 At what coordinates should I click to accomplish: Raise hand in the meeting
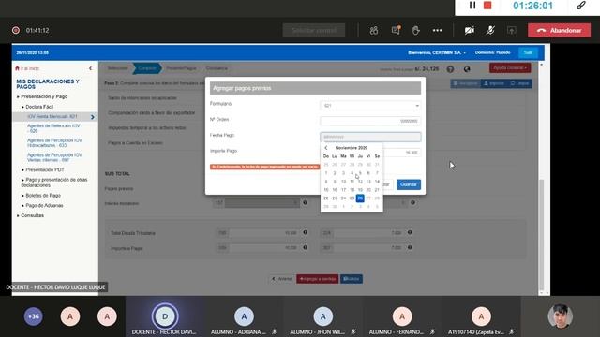tap(416, 31)
